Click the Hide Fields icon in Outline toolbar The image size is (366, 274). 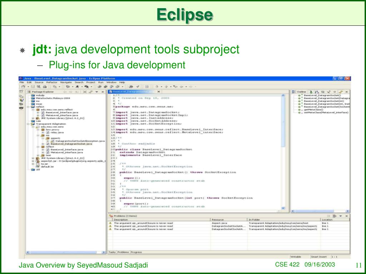(323, 92)
